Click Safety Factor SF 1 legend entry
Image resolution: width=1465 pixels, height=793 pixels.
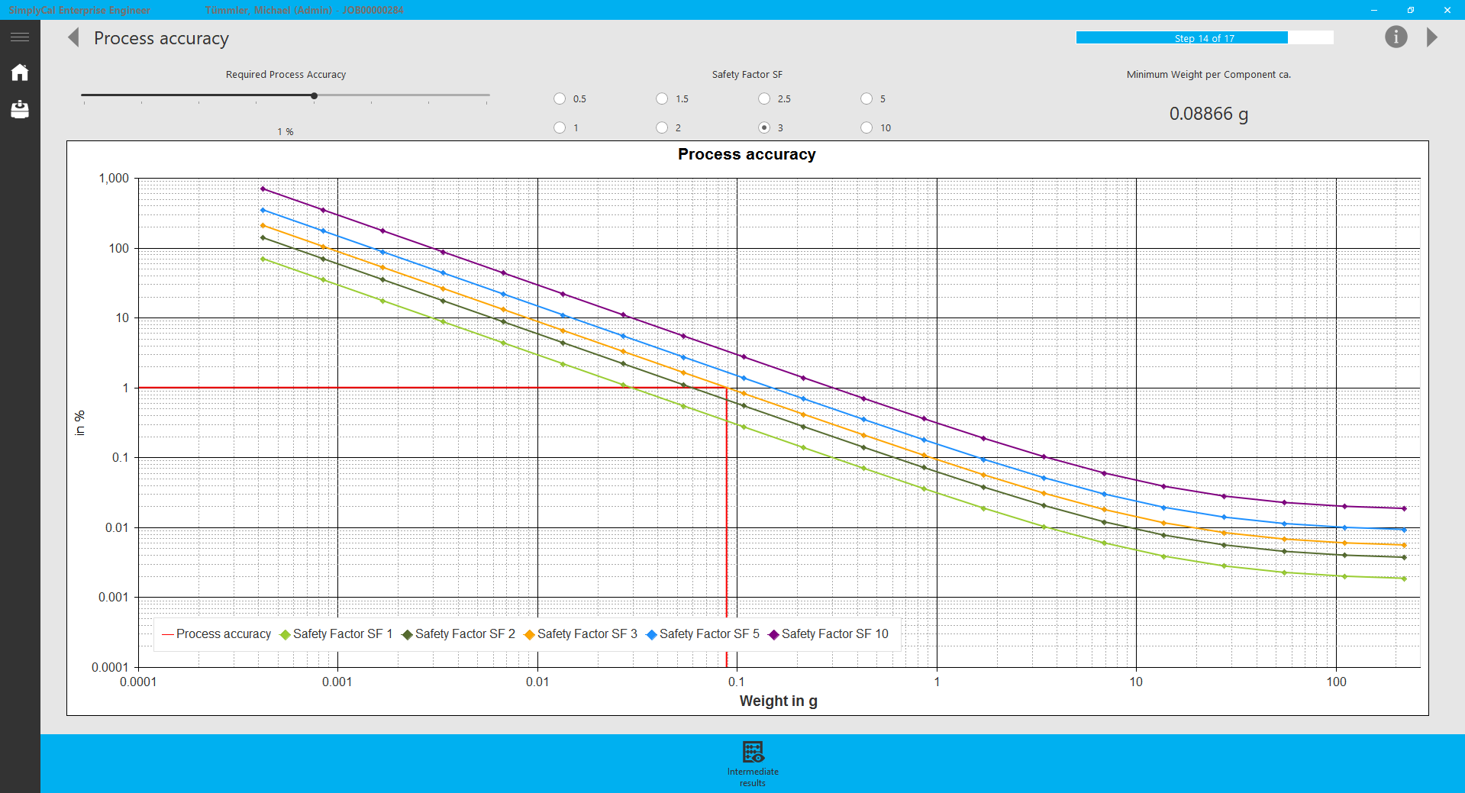[x=337, y=634]
